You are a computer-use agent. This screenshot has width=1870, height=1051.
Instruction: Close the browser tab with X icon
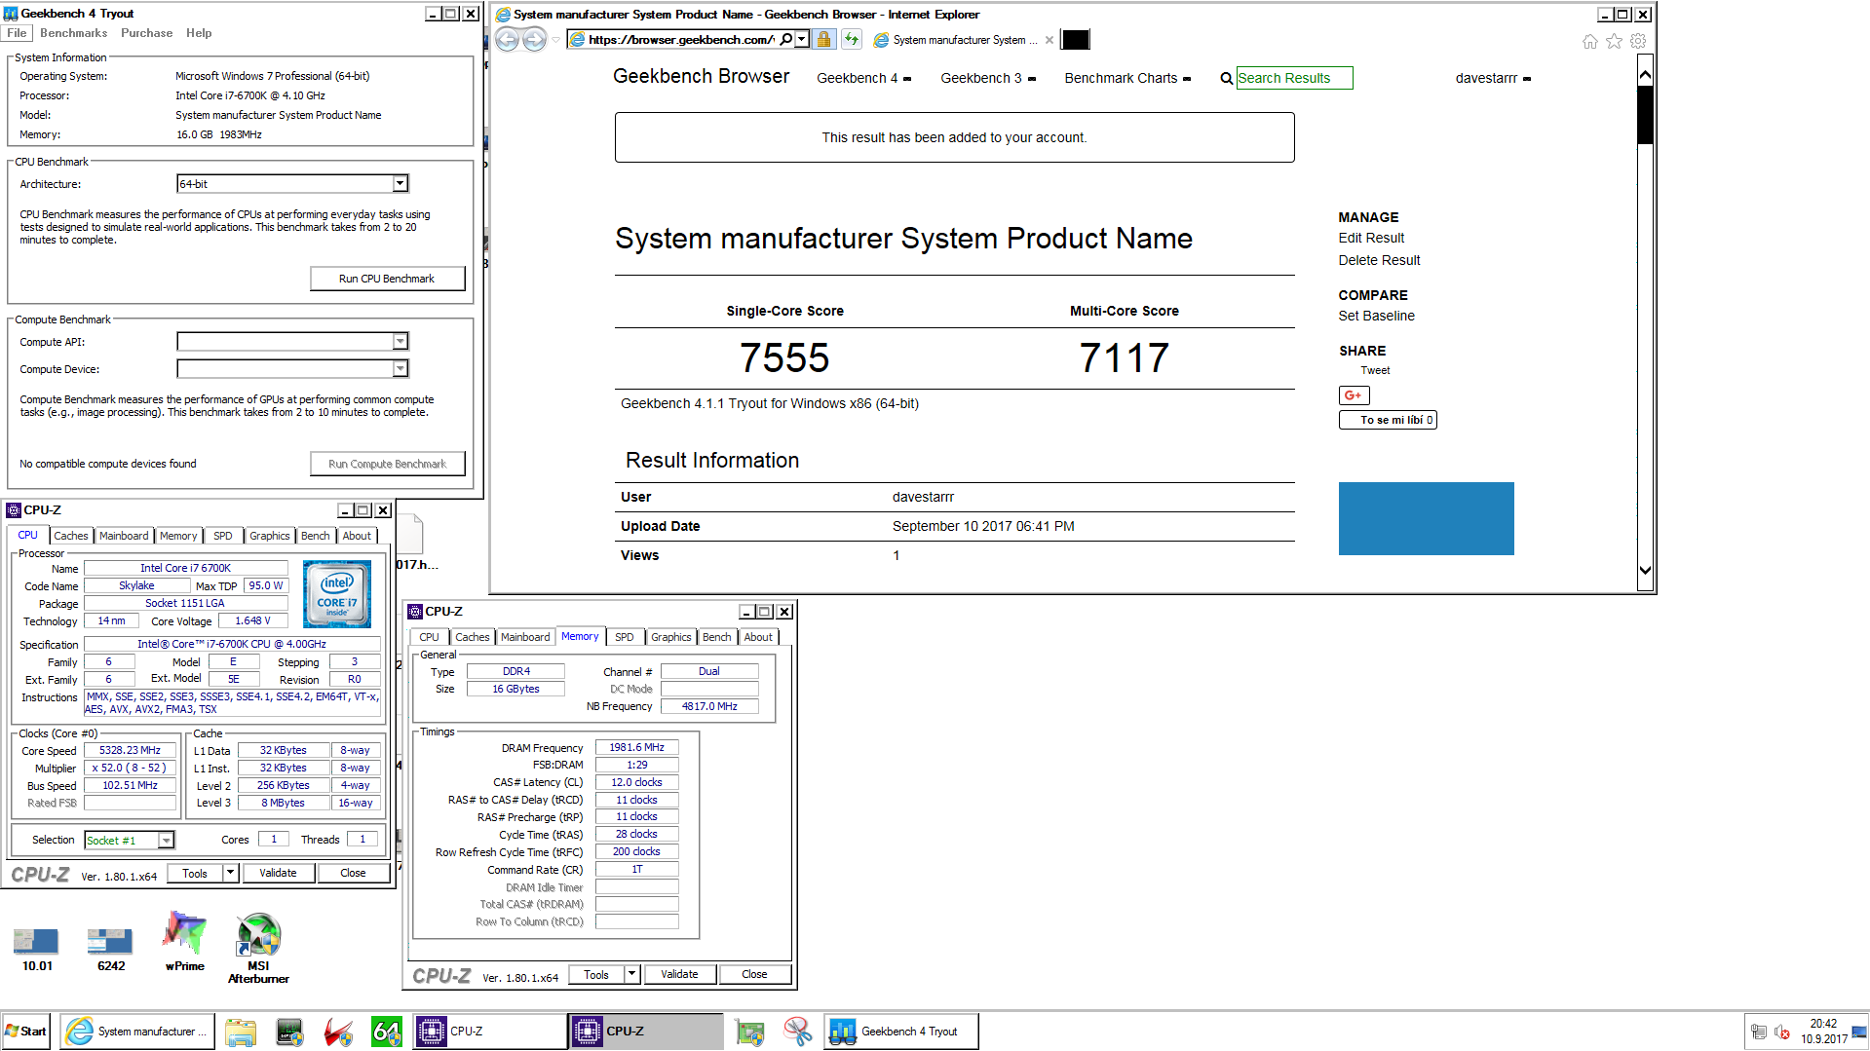point(1049,40)
